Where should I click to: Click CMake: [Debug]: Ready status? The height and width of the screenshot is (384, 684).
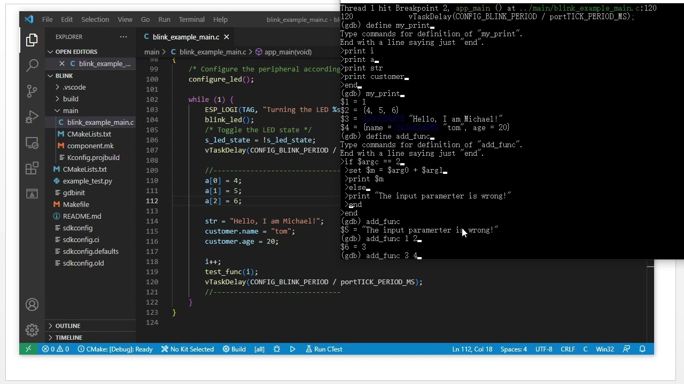point(115,349)
